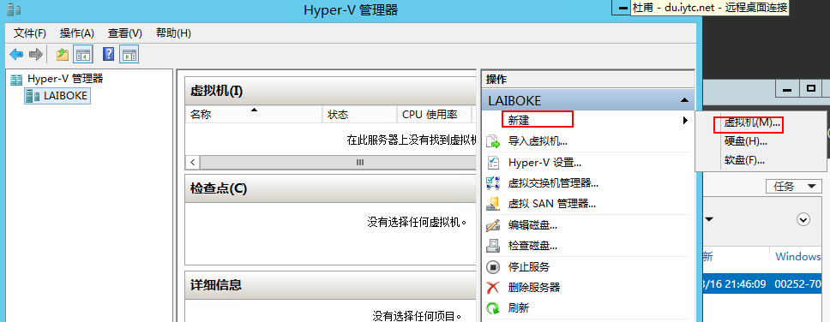Image resolution: width=830 pixels, height=322 pixels.
Task: Click the Hyper-V 设置 icon
Action: (x=493, y=163)
